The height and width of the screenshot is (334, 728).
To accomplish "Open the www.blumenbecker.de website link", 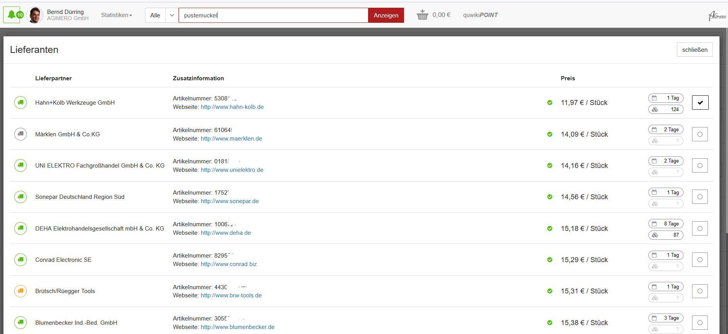I will coord(237,327).
